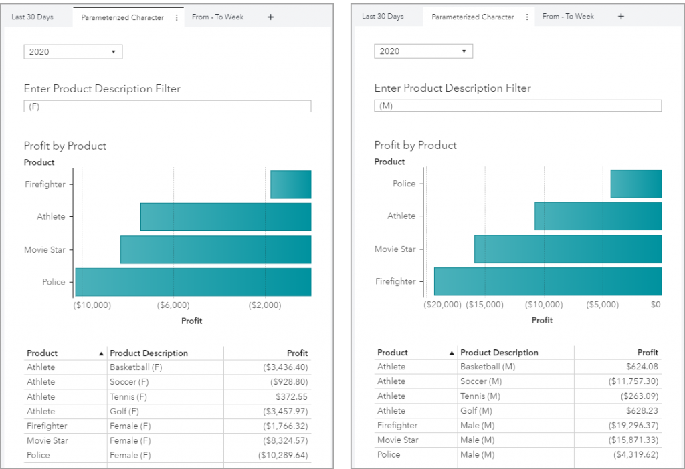Click Product sort arrow in the (M) table
This screenshot has width=685, height=469.
click(x=452, y=353)
